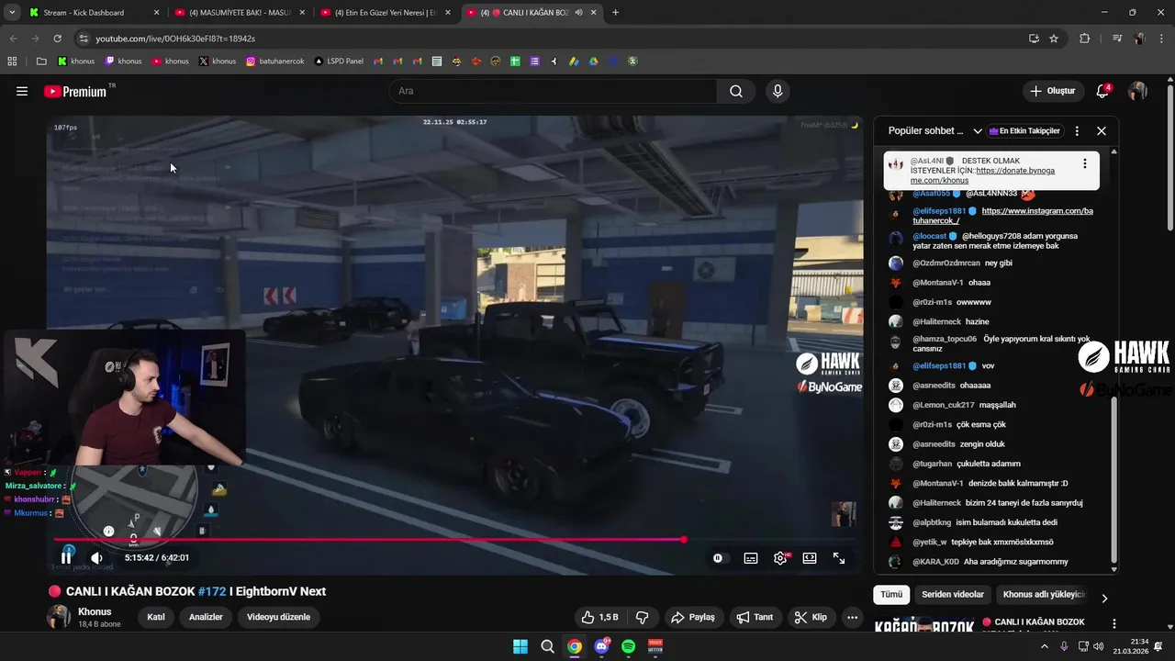Select the Tümü filter chip
This screenshot has width=1175, height=661.
pyautogui.click(x=891, y=594)
